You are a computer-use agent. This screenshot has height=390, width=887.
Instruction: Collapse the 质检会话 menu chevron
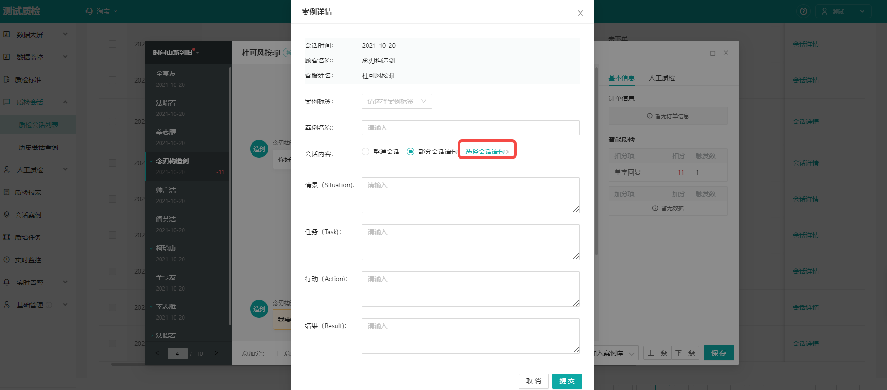click(65, 102)
